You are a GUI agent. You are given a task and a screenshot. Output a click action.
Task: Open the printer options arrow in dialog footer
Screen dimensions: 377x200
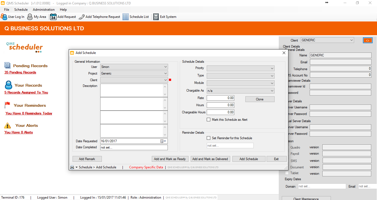pos(76,167)
